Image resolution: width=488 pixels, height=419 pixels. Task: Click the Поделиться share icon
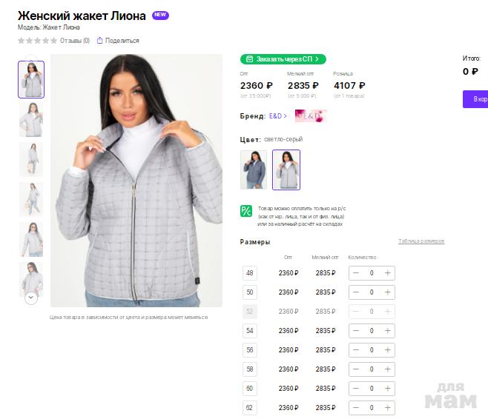coord(99,41)
